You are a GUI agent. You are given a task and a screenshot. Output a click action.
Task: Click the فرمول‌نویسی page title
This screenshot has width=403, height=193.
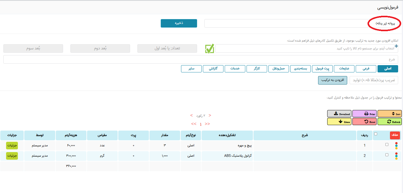pyautogui.click(x=388, y=7)
